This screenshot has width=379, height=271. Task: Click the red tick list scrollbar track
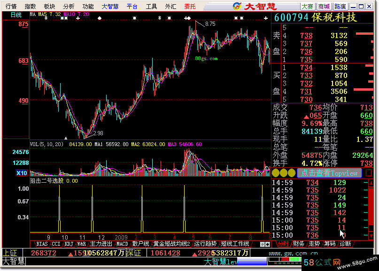click(371, 206)
